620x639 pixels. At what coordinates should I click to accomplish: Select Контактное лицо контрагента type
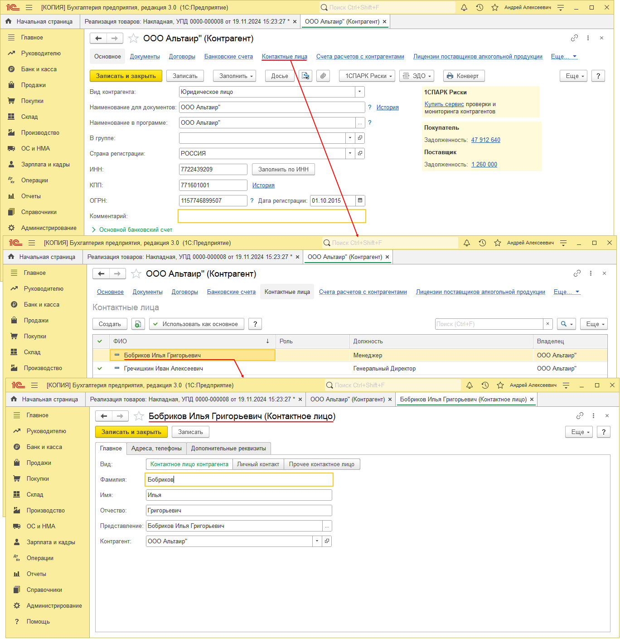[x=189, y=464]
